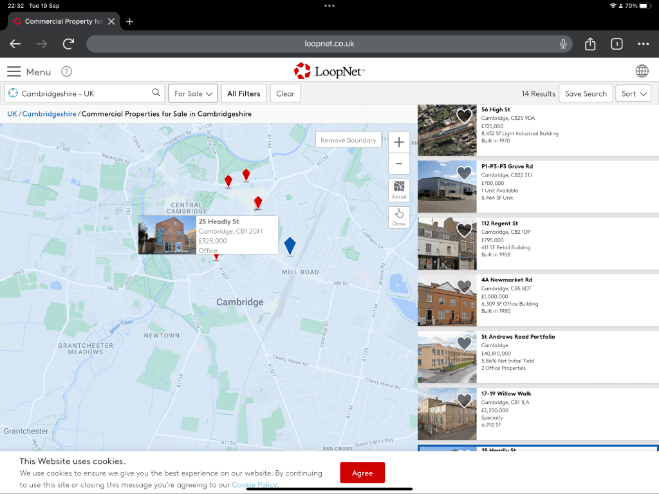Click the Menu label
This screenshot has width=659, height=494.
38,72
